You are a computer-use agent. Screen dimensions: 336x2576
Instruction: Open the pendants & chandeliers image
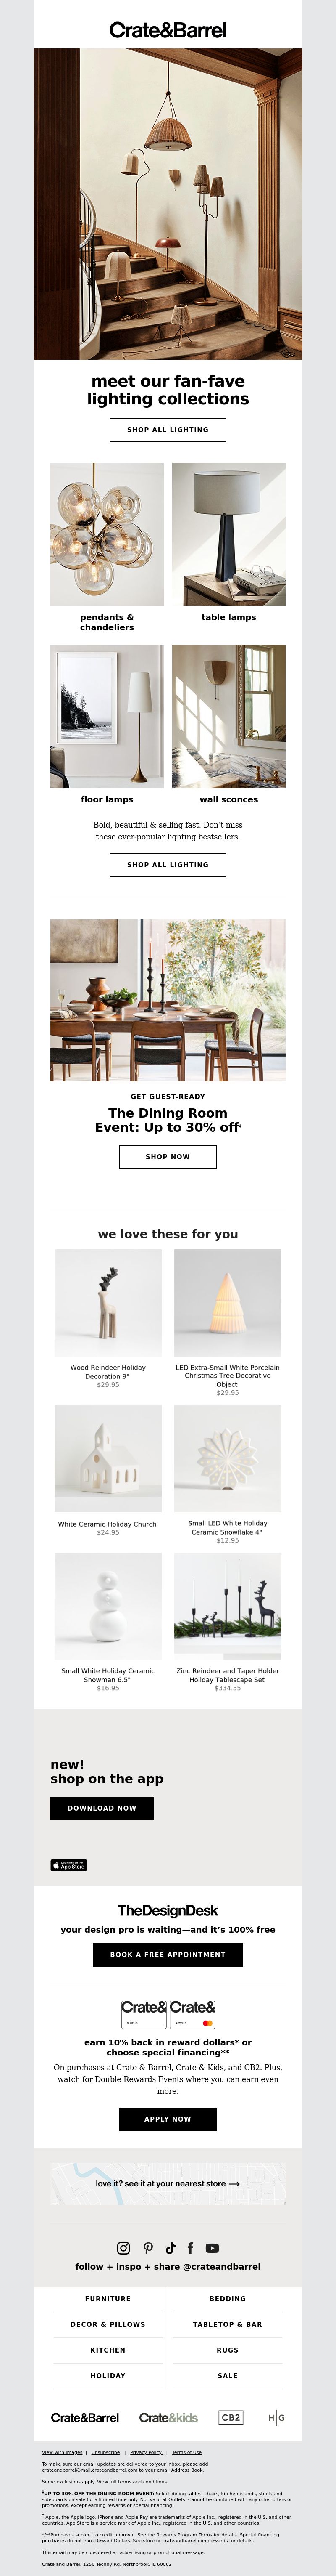point(107,534)
